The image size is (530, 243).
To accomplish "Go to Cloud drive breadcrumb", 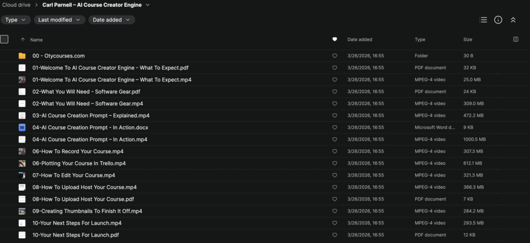I will [17, 5].
